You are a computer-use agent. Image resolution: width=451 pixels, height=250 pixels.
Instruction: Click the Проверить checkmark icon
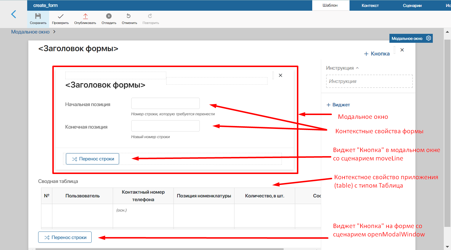(x=60, y=16)
